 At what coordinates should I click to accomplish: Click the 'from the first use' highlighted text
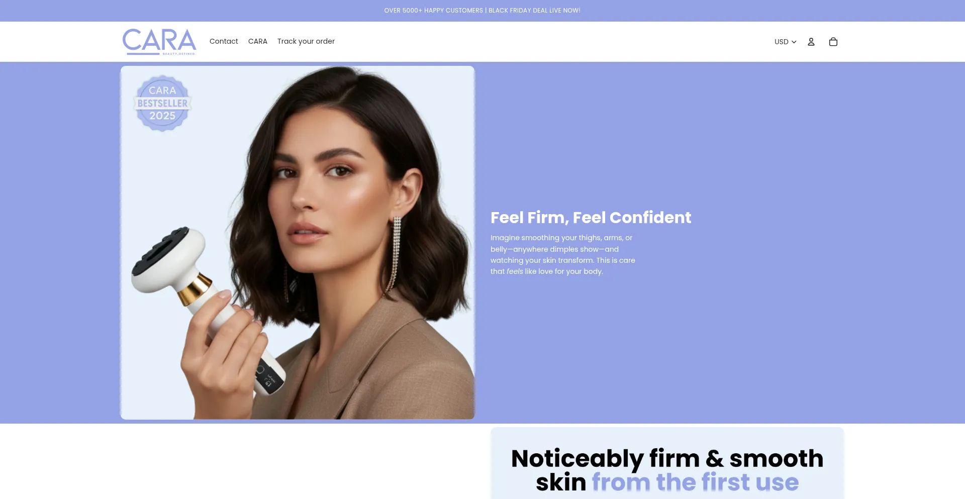(x=695, y=482)
